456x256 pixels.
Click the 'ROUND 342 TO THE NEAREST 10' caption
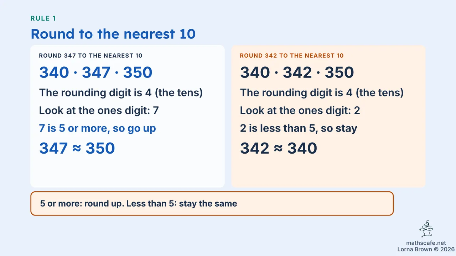pyautogui.click(x=292, y=55)
